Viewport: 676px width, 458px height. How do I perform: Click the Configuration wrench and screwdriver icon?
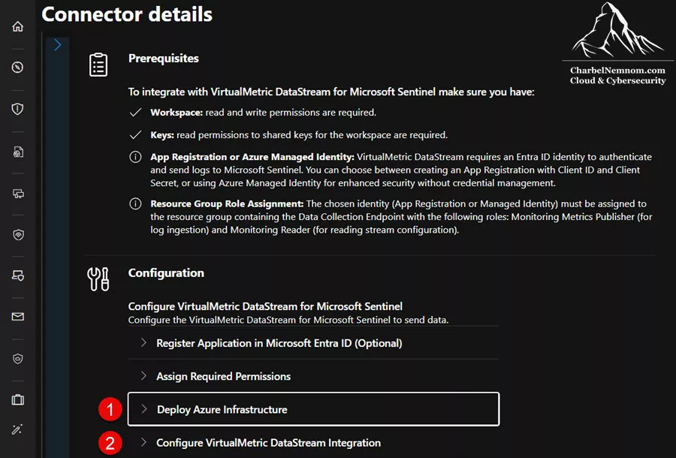point(98,279)
